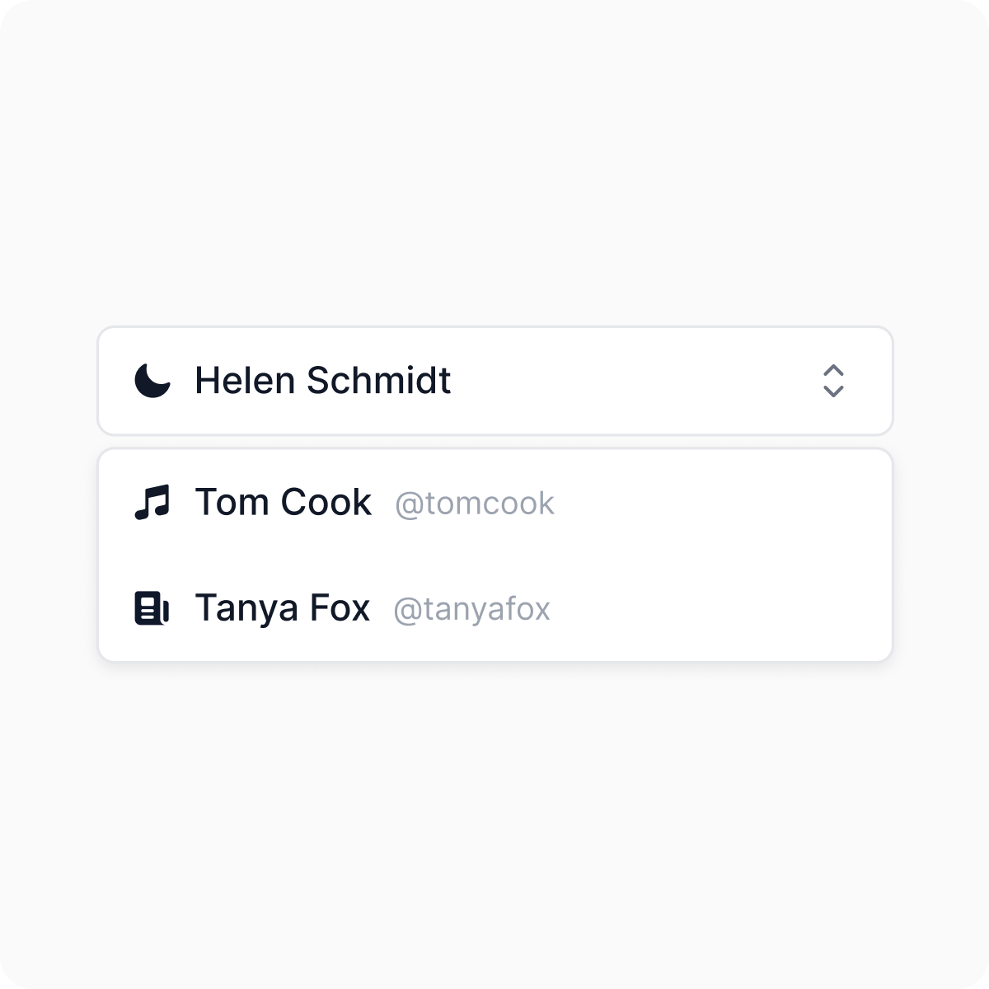The width and height of the screenshot is (989, 989).
Task: Click the upward chevron arrow in the select box
Action: [833, 370]
